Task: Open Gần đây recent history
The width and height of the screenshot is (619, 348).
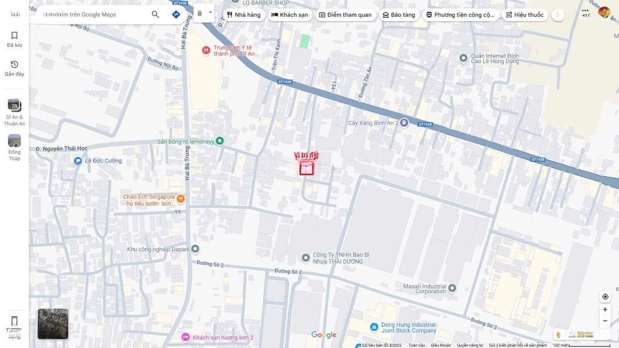Action: 14,68
